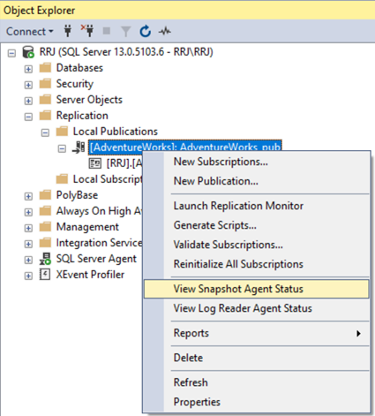This screenshot has width=375, height=416.
Task: Select the Local Publications tree label
Action: pyautogui.click(x=116, y=132)
